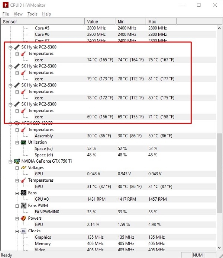223x258 pixels.
Task: Select the FANPWMIN0 row
Action: [47, 212]
